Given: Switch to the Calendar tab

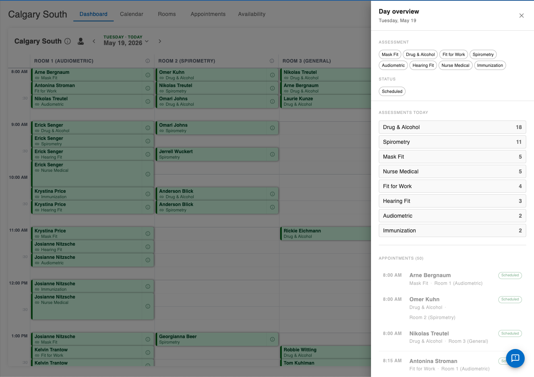Looking at the screenshot, I should (132, 14).
